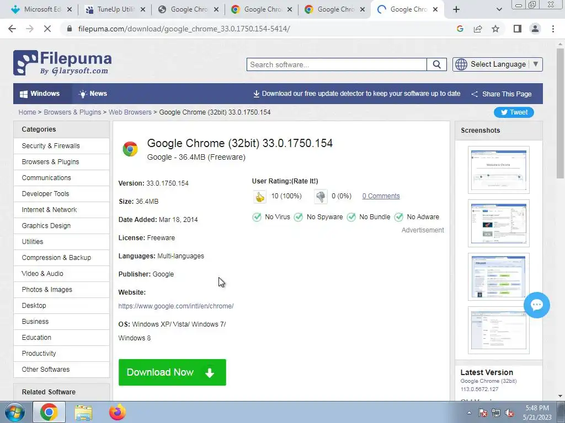Open Utilities category
The image size is (565, 423).
tap(62, 242)
